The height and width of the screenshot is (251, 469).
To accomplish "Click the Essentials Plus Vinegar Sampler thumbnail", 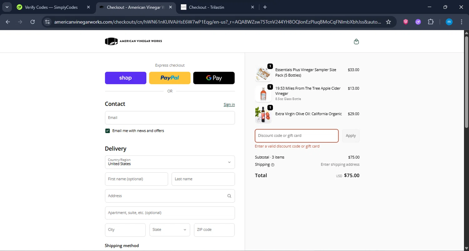I will (x=263, y=73).
